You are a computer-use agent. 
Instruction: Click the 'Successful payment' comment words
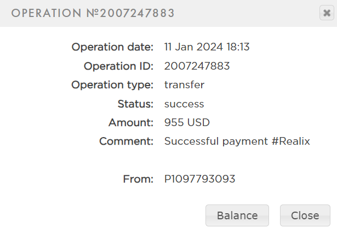pos(216,141)
